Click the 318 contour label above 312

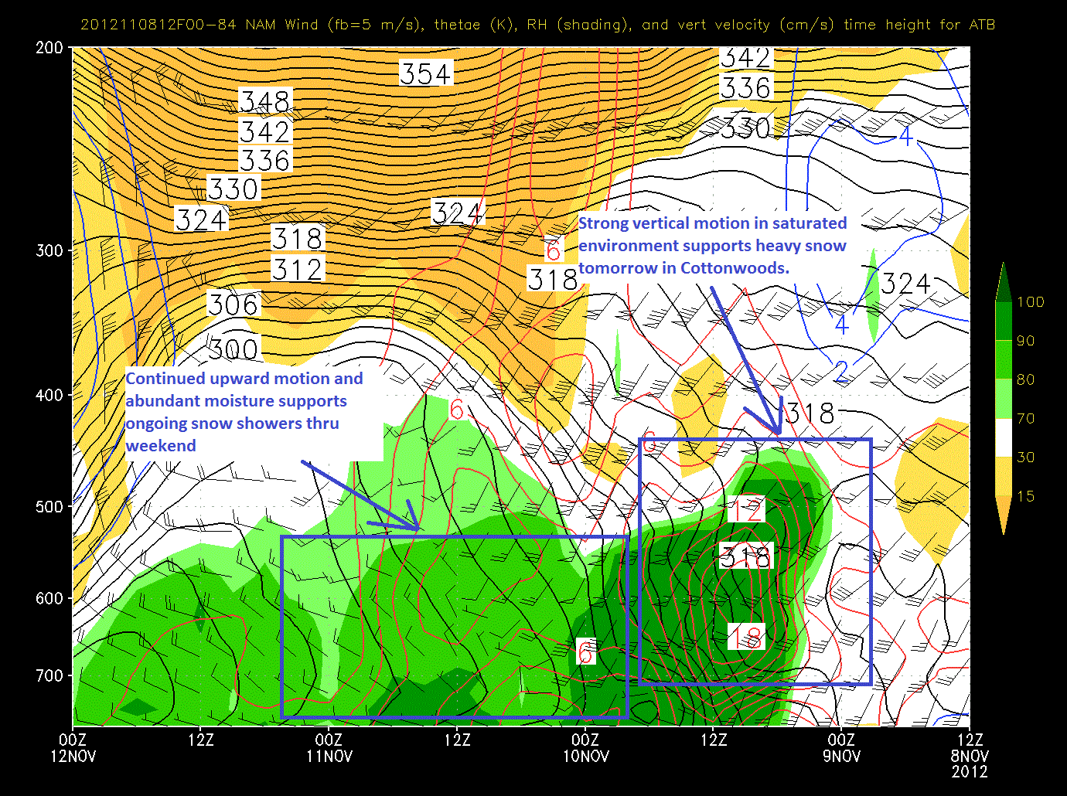[x=298, y=239]
